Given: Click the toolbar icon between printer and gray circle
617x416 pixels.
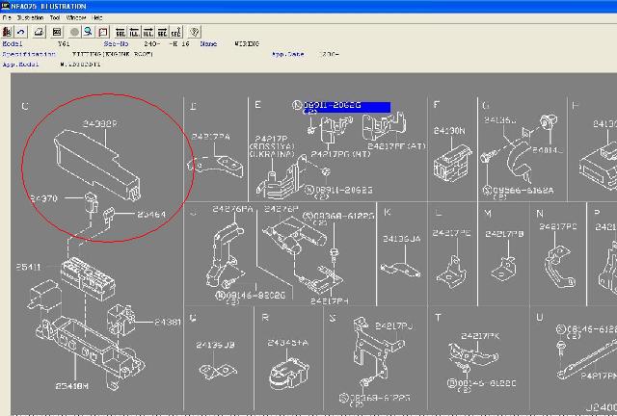Looking at the screenshot, I should 57,32.
